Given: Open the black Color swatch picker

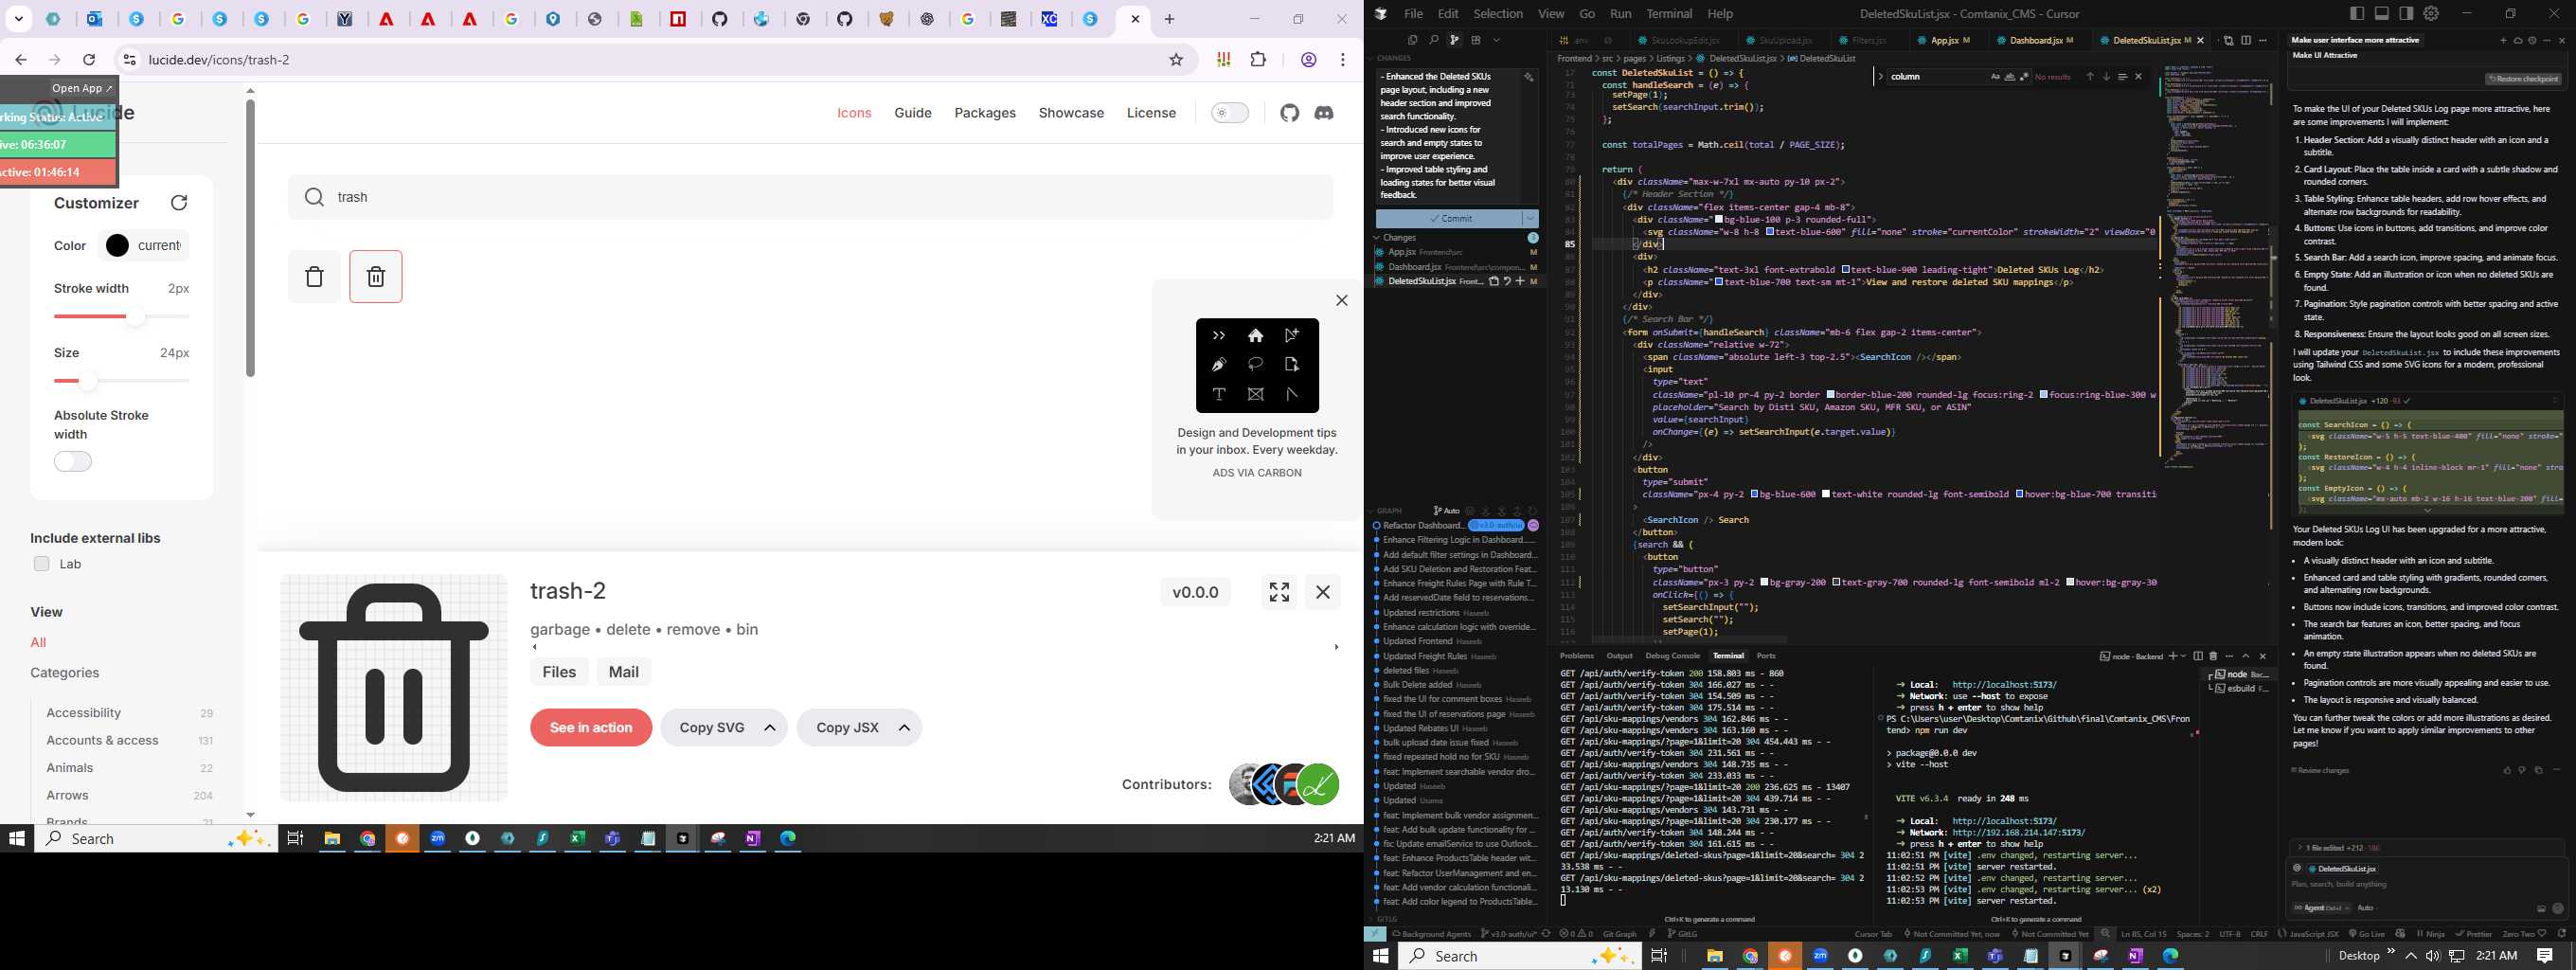Looking at the screenshot, I should [x=117, y=246].
